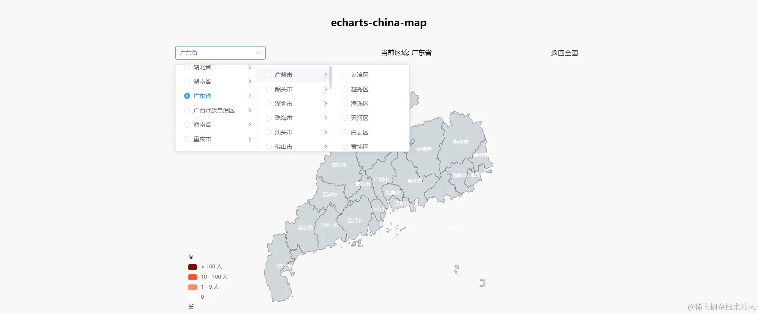Pick the 海珠区 radio button

[345, 104]
